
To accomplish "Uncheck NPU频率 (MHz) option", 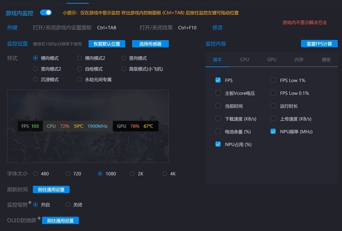I will point(273,131).
